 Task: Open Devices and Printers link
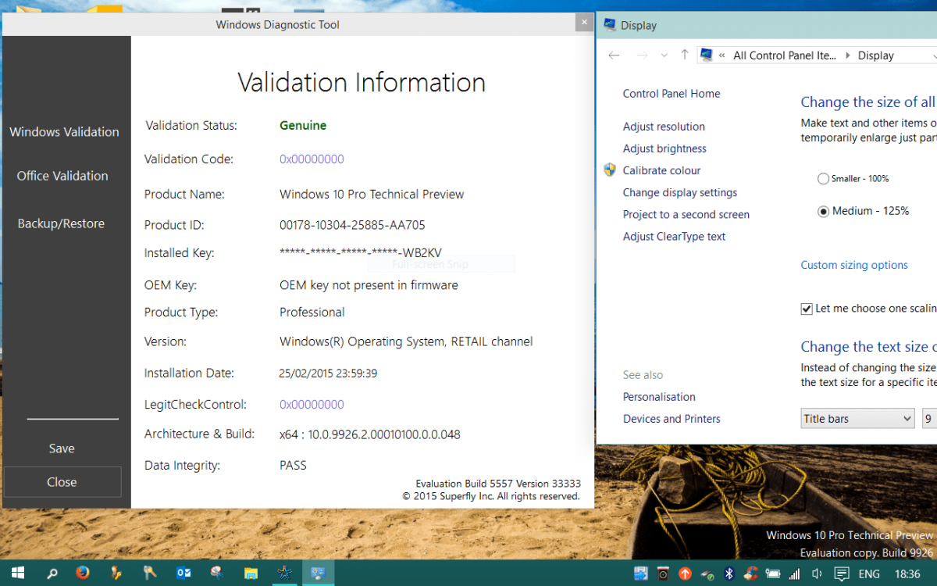tap(672, 419)
